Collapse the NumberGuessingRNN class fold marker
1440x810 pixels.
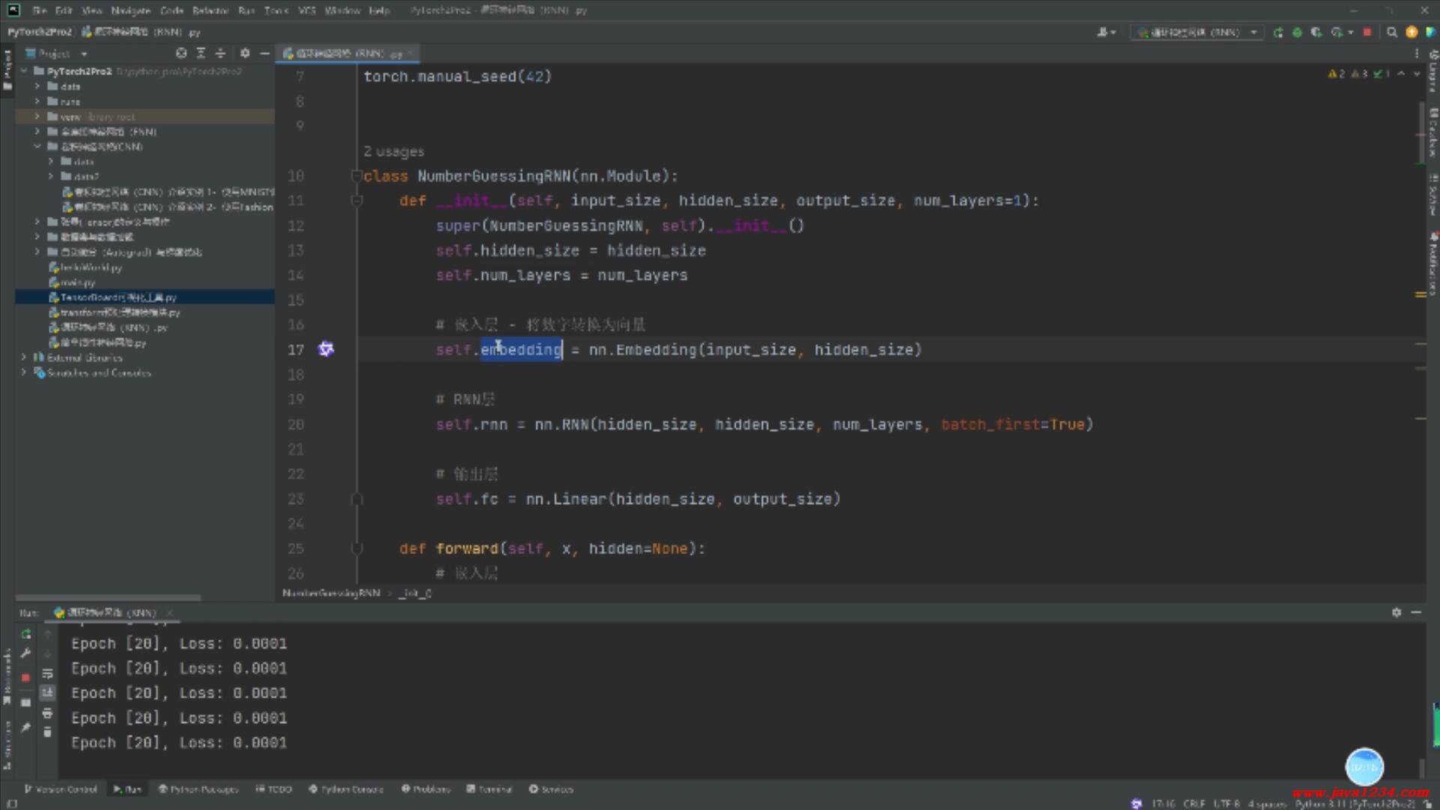click(x=357, y=176)
